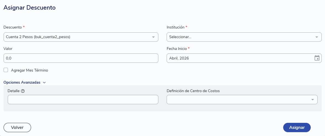
Task: Focus the Valor input field
Action: tap(81, 58)
